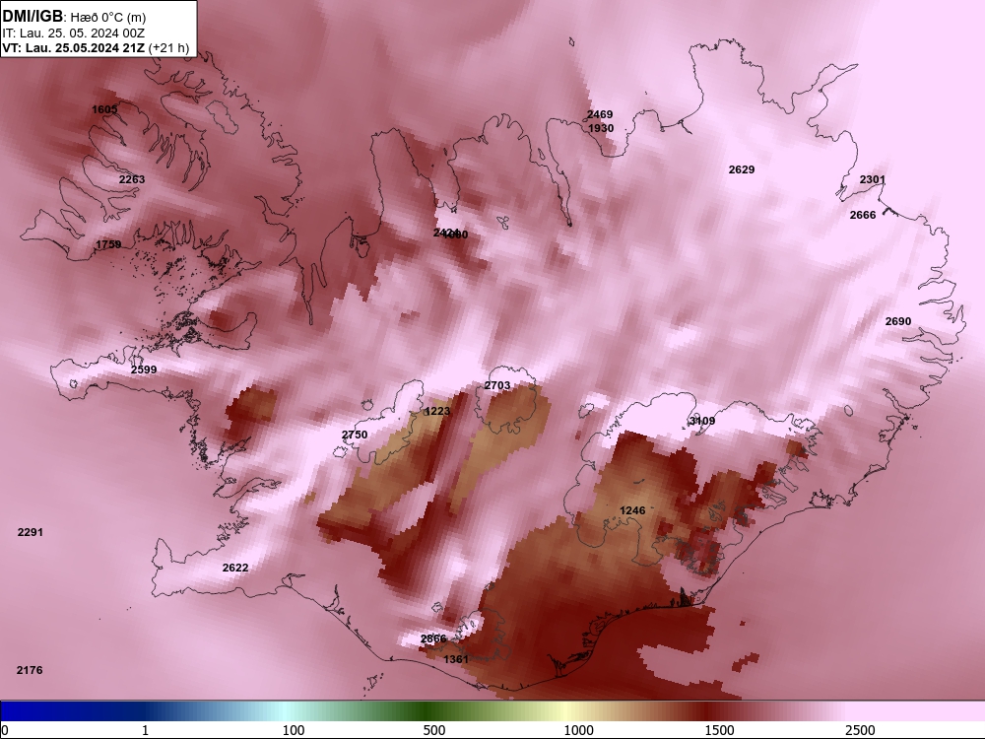Viewport: 985px width, 739px height.
Task: Click the 2469 value label
Action: pos(600,114)
